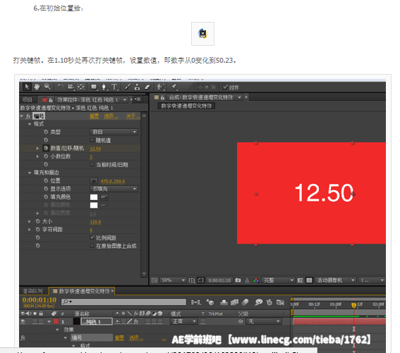Image resolution: width=400 pixels, height=353 pixels.
Task: Enable the motion blur icon
Action: click(245, 302)
